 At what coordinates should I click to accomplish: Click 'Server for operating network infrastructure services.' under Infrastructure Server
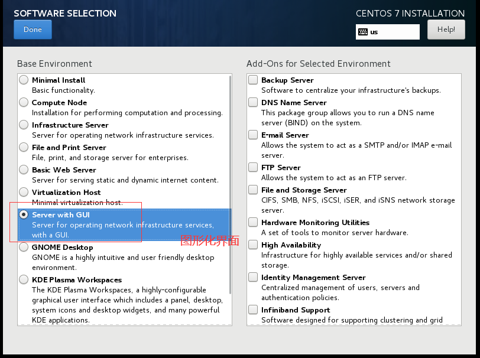coord(123,135)
